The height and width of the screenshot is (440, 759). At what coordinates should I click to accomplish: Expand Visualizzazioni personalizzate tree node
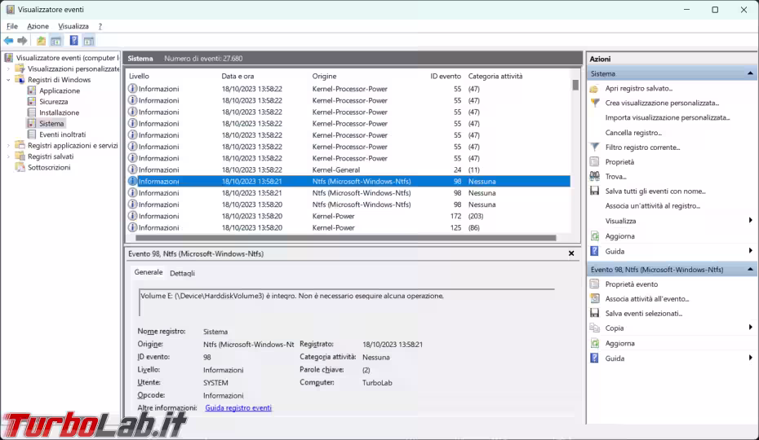(x=8, y=68)
